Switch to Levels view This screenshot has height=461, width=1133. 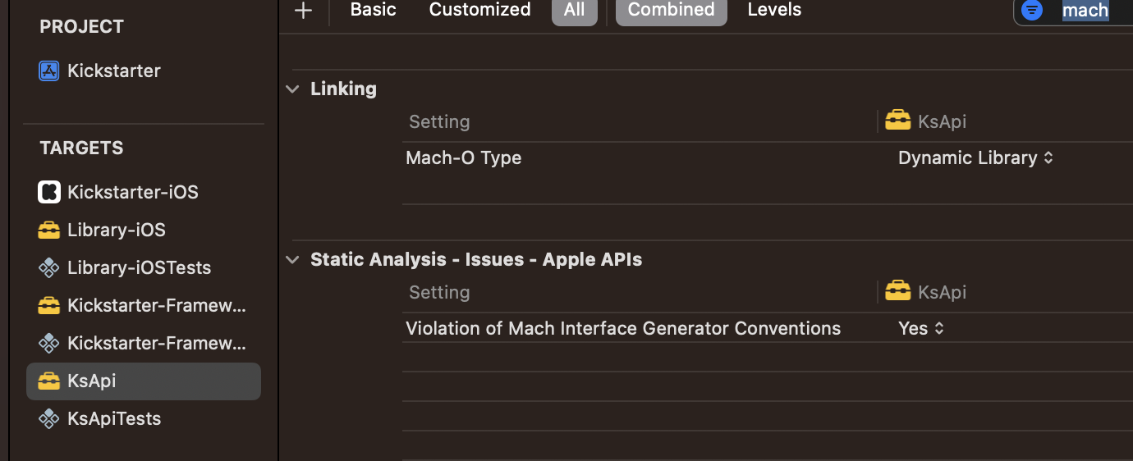click(x=774, y=10)
